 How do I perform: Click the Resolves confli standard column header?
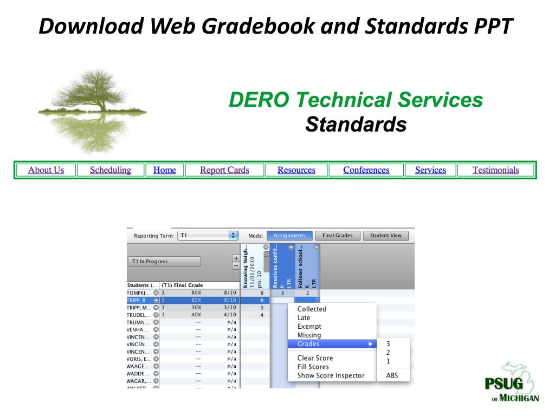282,266
